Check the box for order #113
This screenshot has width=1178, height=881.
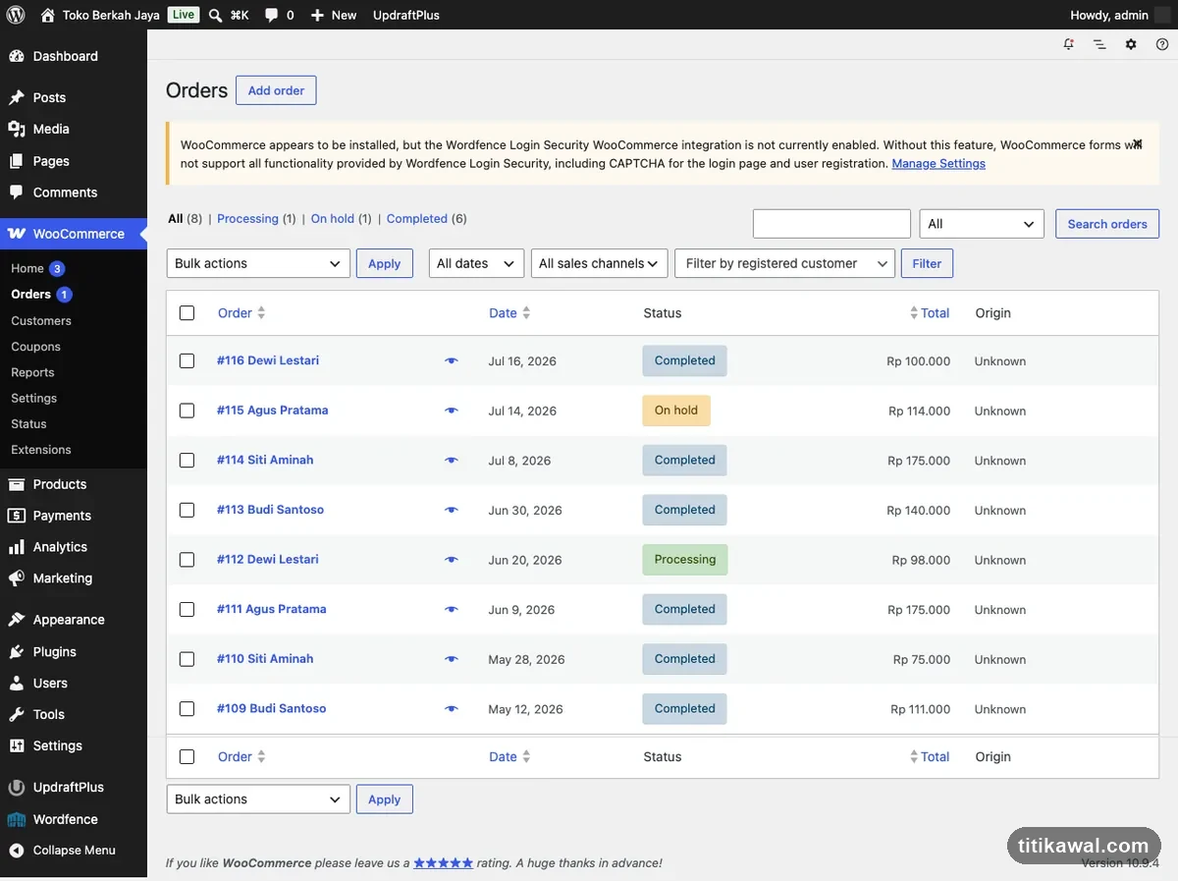(x=187, y=510)
